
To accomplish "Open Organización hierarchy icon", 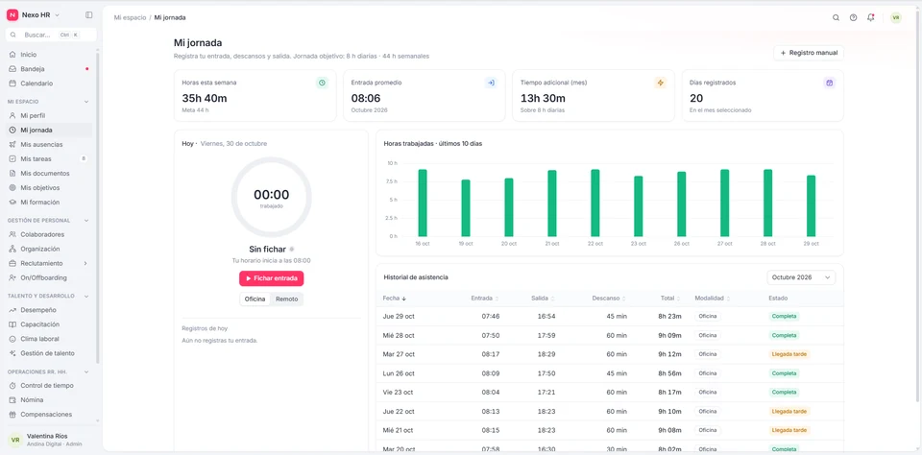I will point(12,249).
